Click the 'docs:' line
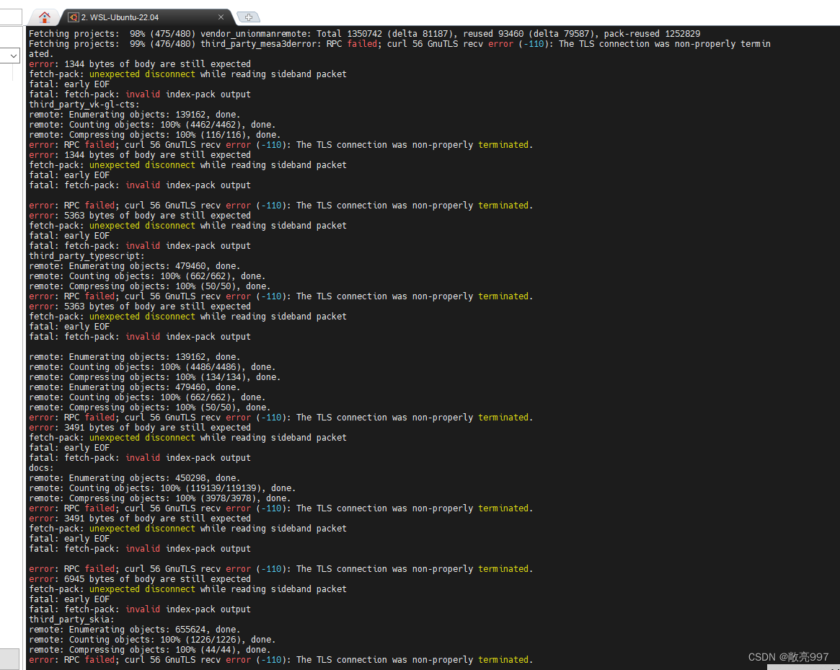This screenshot has height=670, width=840. (41, 468)
